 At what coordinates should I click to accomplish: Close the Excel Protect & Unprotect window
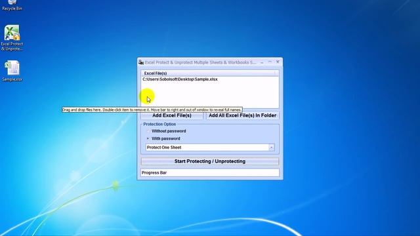278,62
